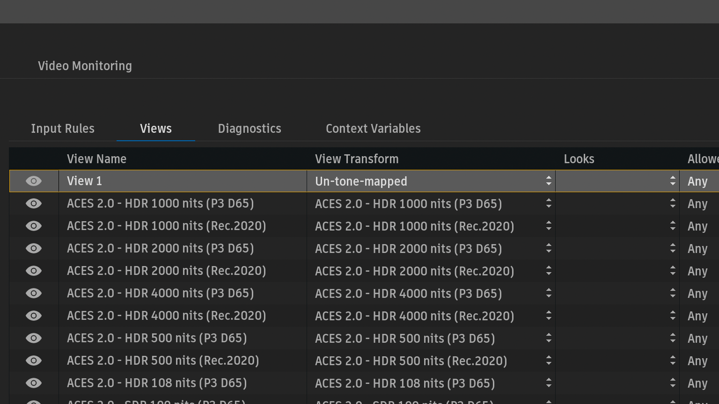This screenshot has width=719, height=404.
Task: Open View Transform dropdown for HDR 4000 nits (Rec.2020)
Action: (431, 316)
